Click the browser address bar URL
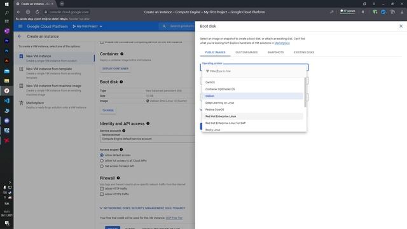This screenshot has height=229, width=407. click(69, 12)
